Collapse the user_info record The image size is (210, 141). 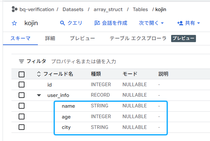pos(39,95)
